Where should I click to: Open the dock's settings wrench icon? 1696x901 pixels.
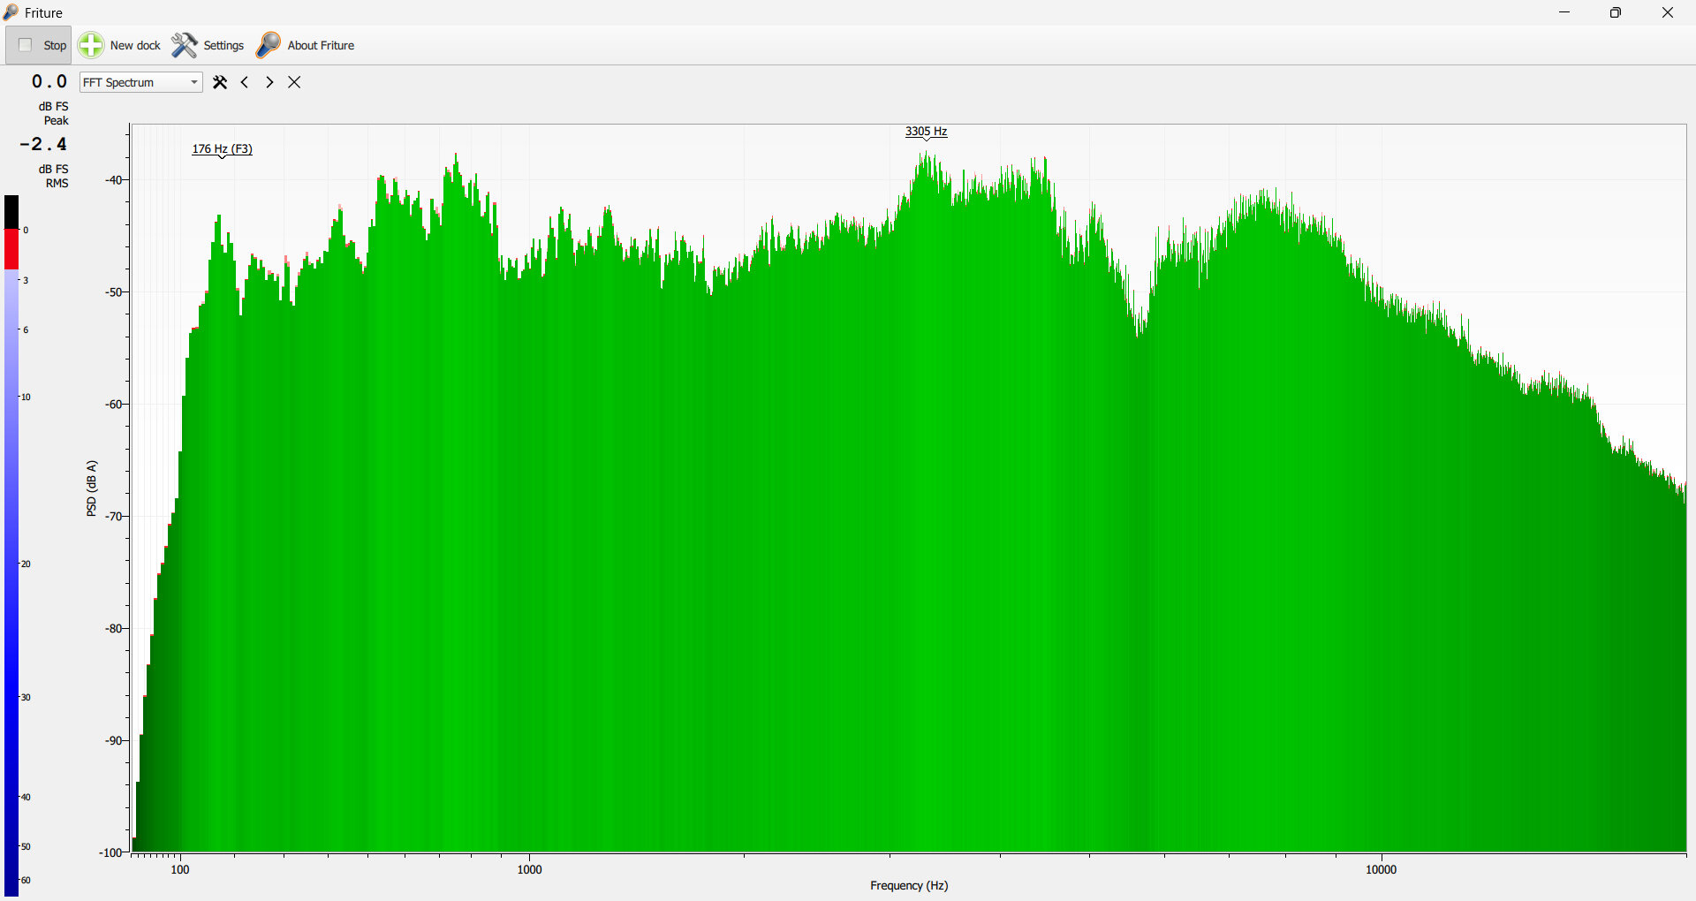[x=220, y=82]
